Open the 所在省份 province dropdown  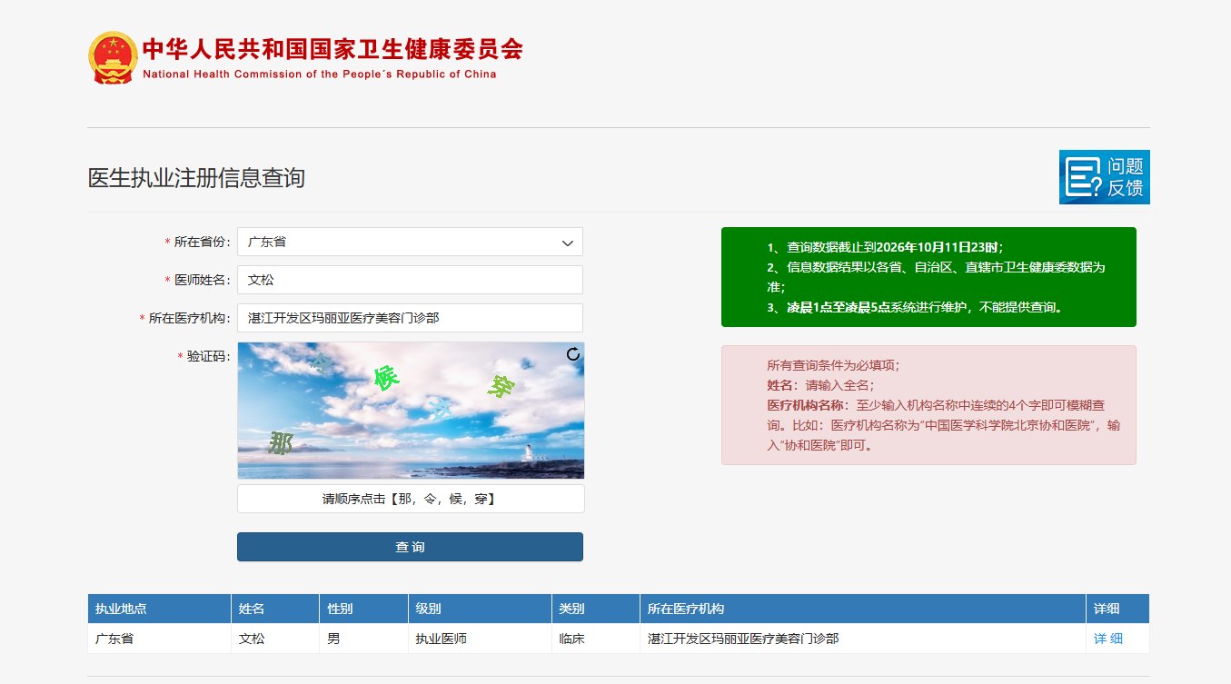[410, 242]
